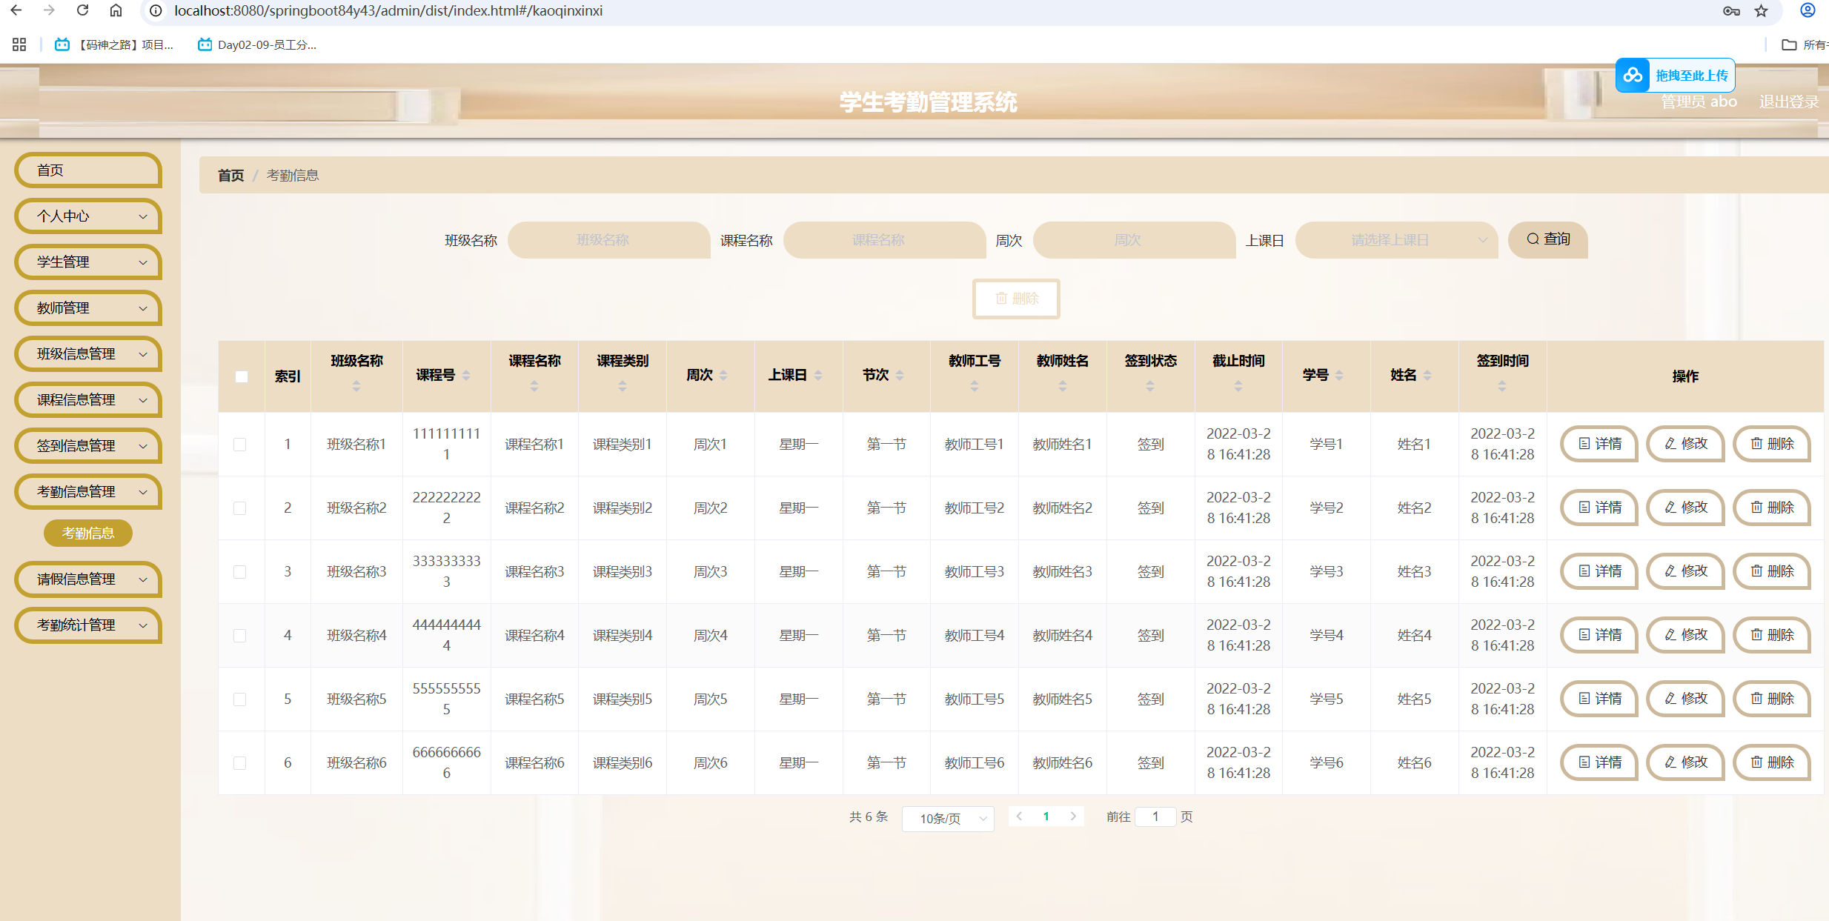Open browser profile avatar icon
This screenshot has height=921, width=1829.
pyautogui.click(x=1808, y=10)
